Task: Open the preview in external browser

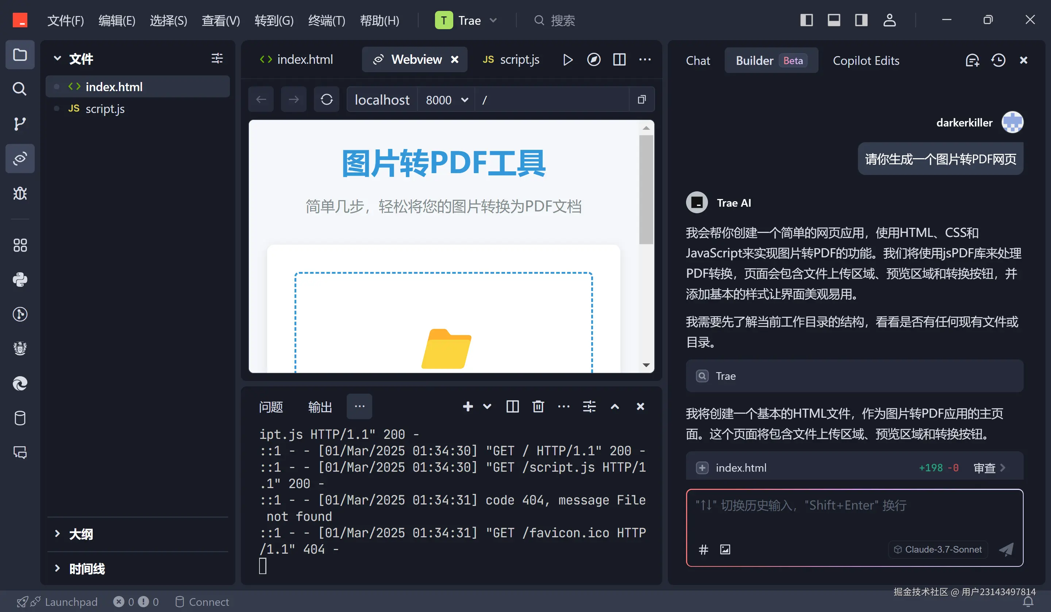Action: (593, 59)
